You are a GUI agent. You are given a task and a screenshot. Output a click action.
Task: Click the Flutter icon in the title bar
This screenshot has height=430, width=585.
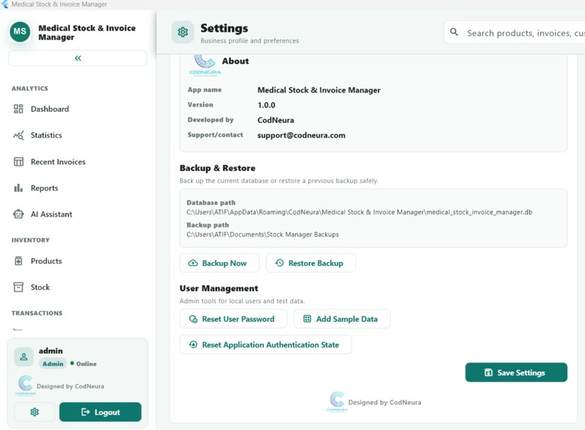tap(5, 4)
